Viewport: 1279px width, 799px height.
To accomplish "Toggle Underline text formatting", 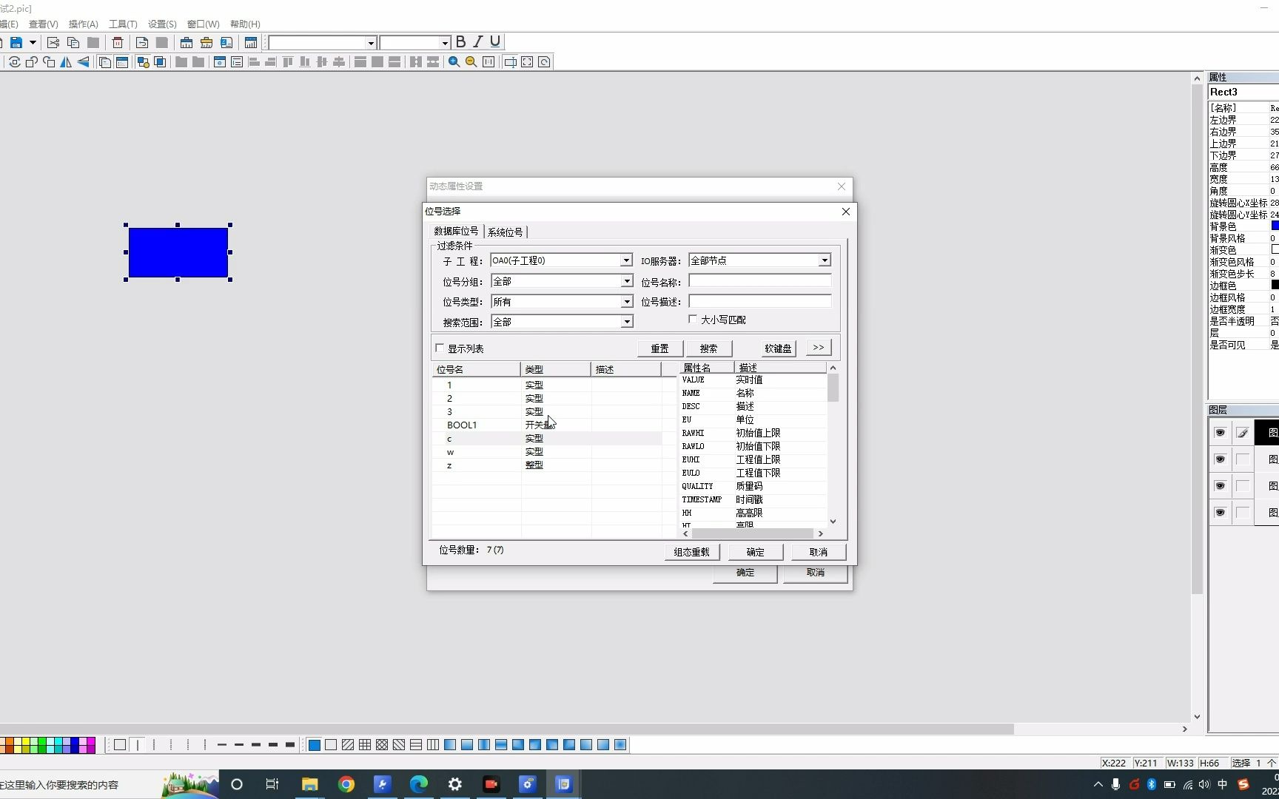I will [x=495, y=42].
